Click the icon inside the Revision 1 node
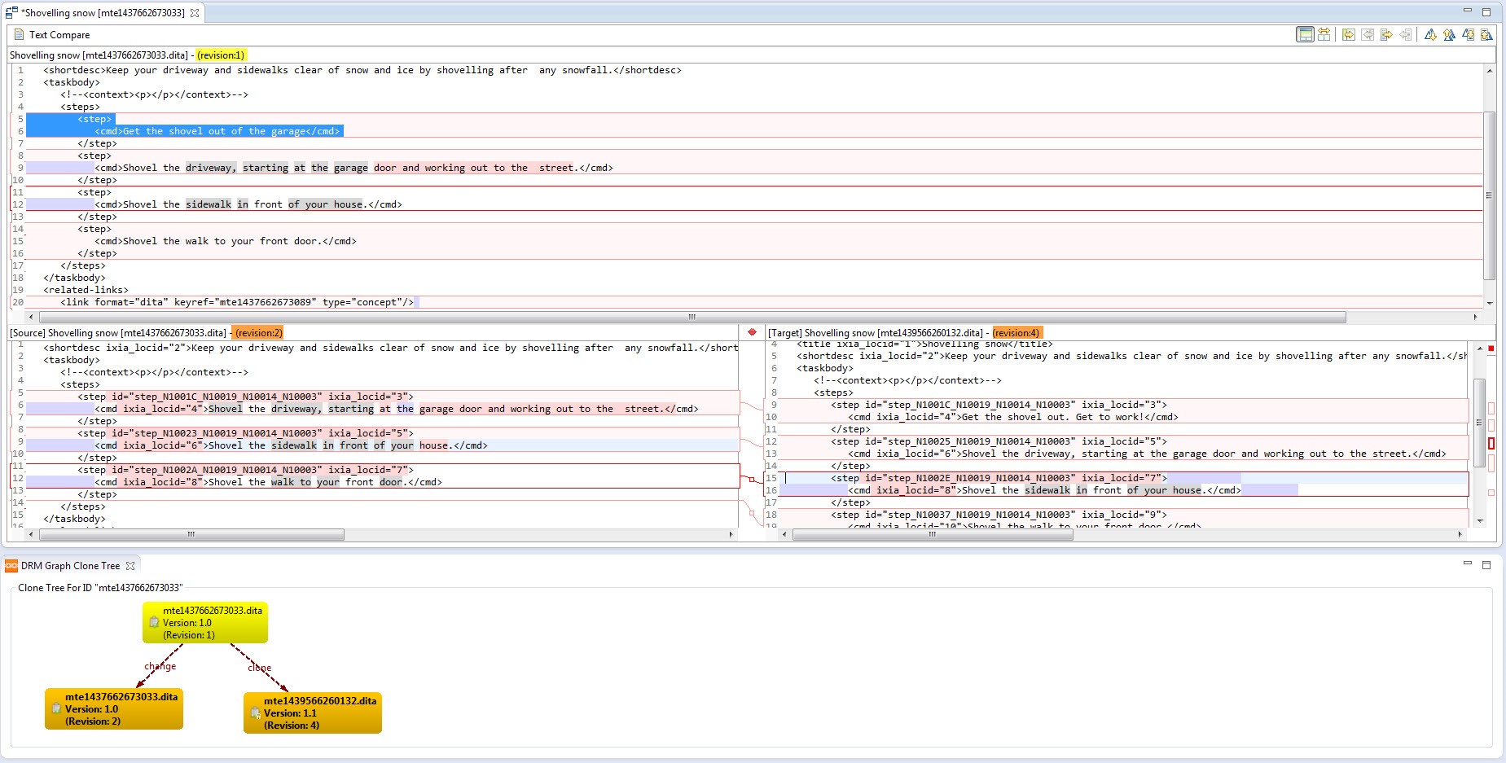 [x=154, y=622]
